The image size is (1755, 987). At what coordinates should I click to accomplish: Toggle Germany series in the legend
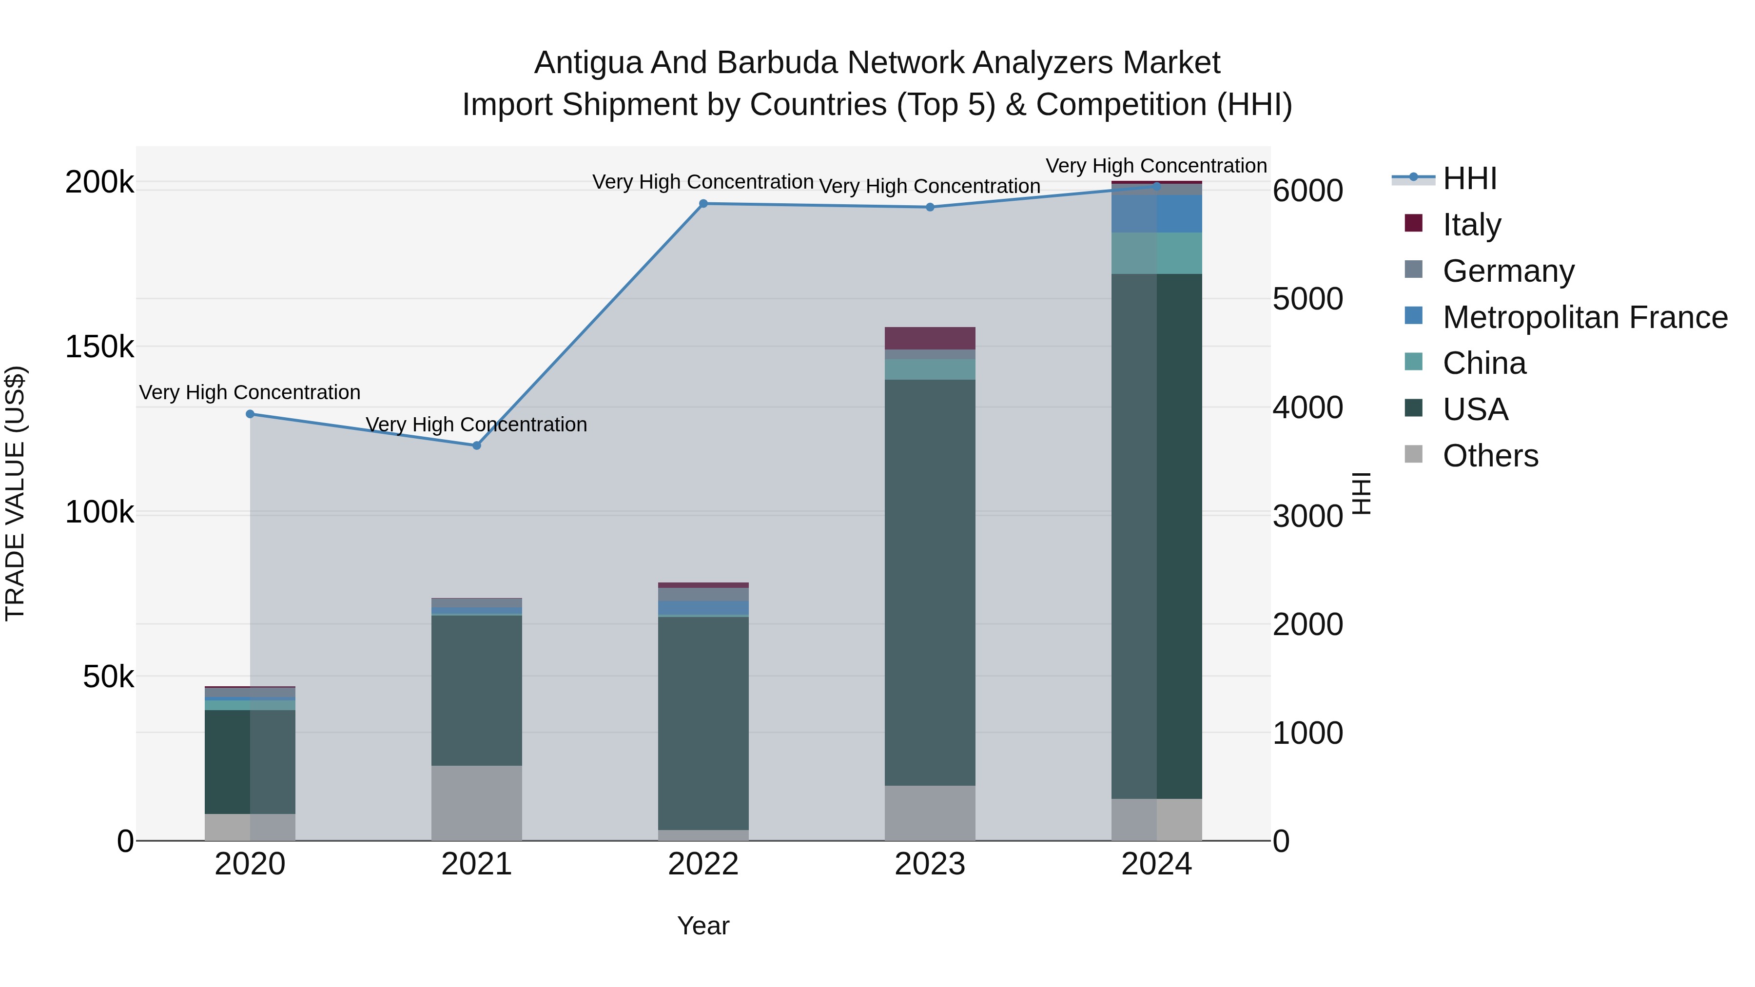[1489, 271]
